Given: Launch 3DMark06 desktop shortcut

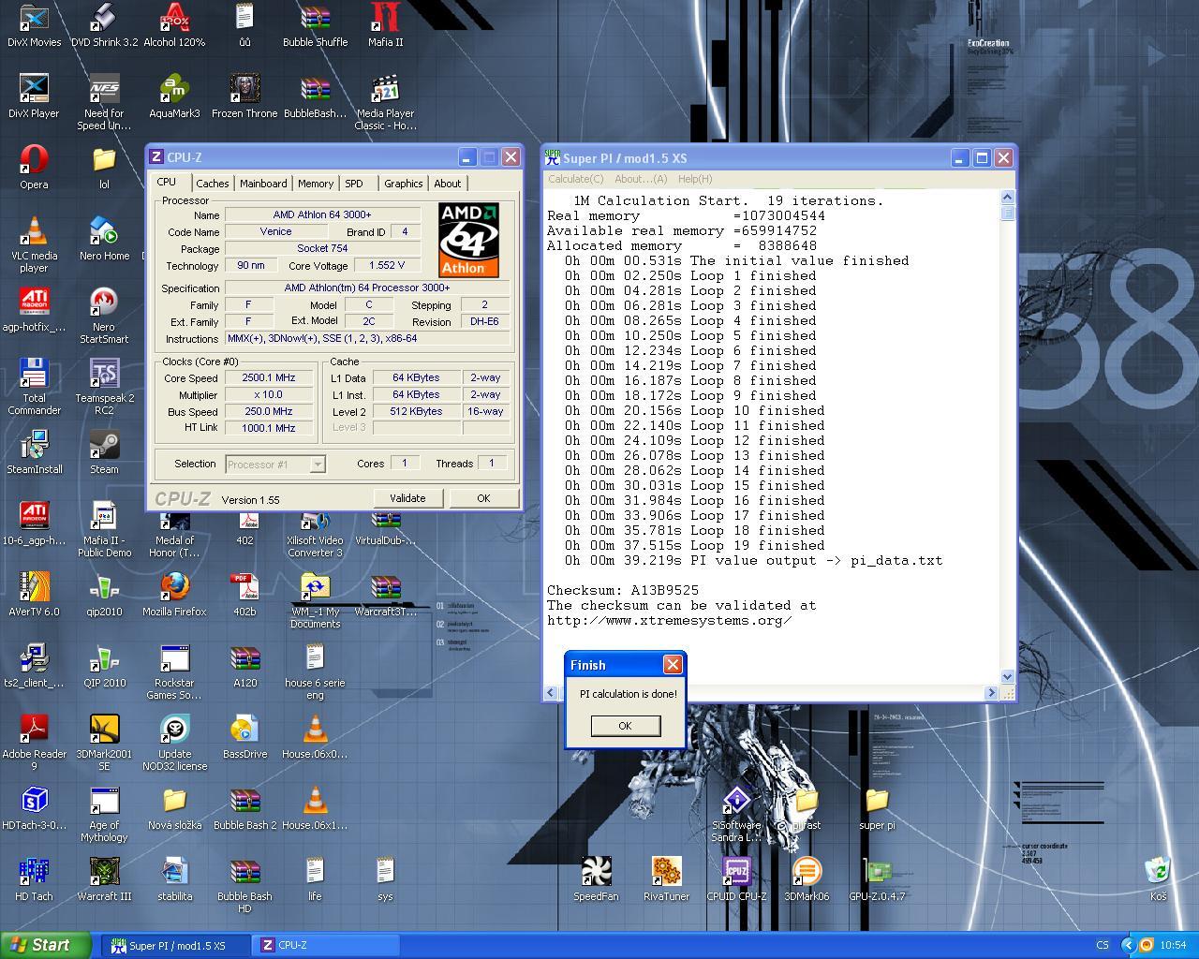Looking at the screenshot, I should [x=807, y=879].
